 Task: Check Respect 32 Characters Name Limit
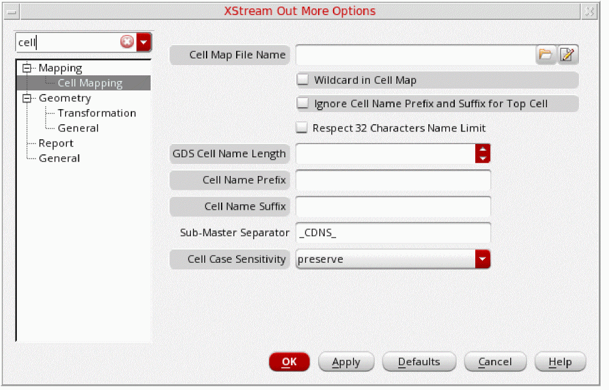point(302,128)
